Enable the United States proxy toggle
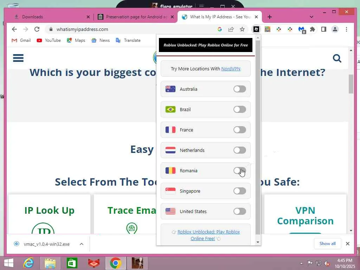360x270 pixels. pyautogui.click(x=239, y=211)
